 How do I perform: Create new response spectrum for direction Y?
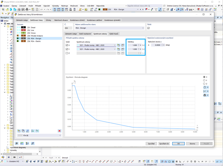pos(119,49)
